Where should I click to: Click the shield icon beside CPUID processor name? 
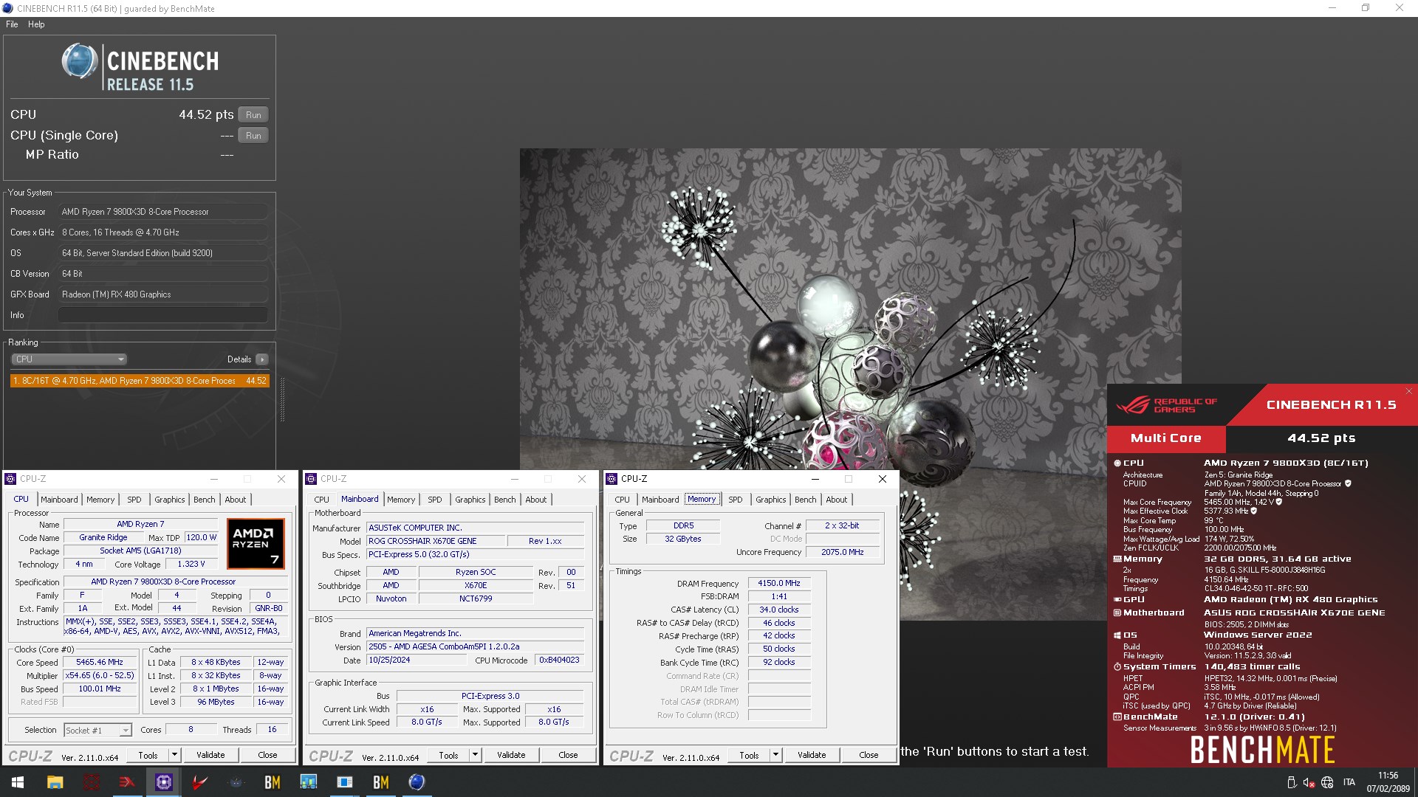coord(1348,484)
